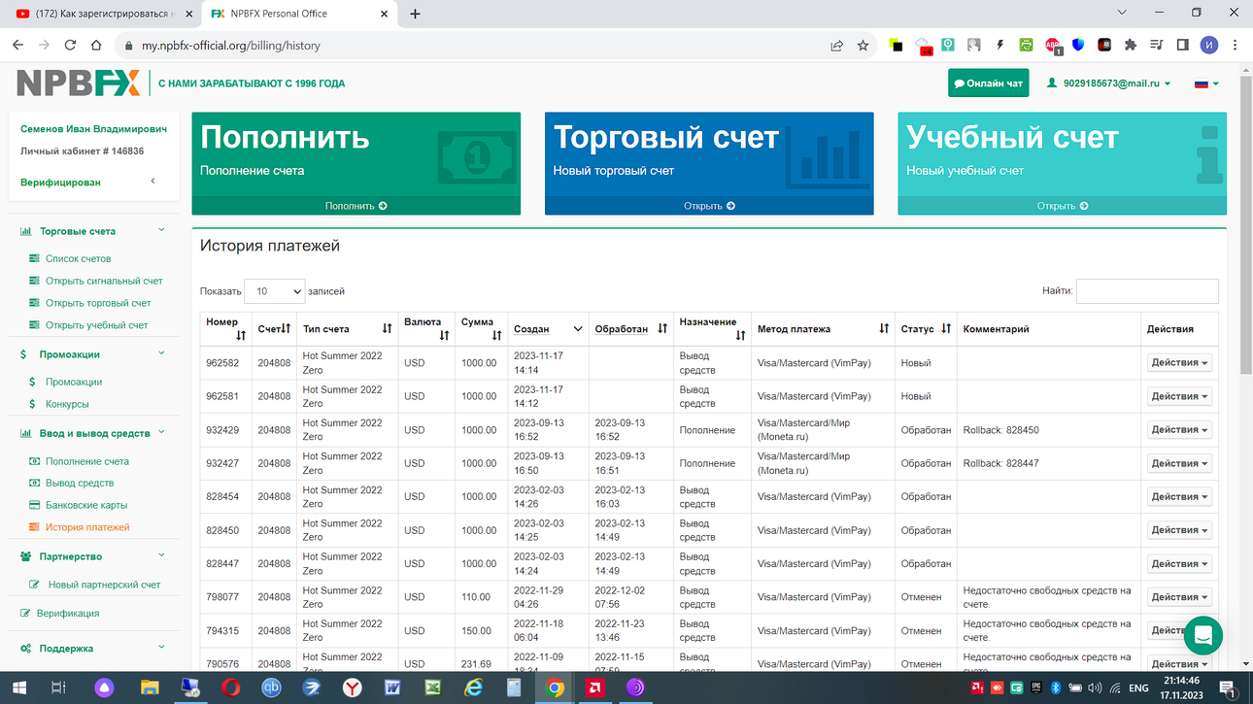Open Новый партнерский счет link
Screen dimensions: 1253x704
coord(104,585)
